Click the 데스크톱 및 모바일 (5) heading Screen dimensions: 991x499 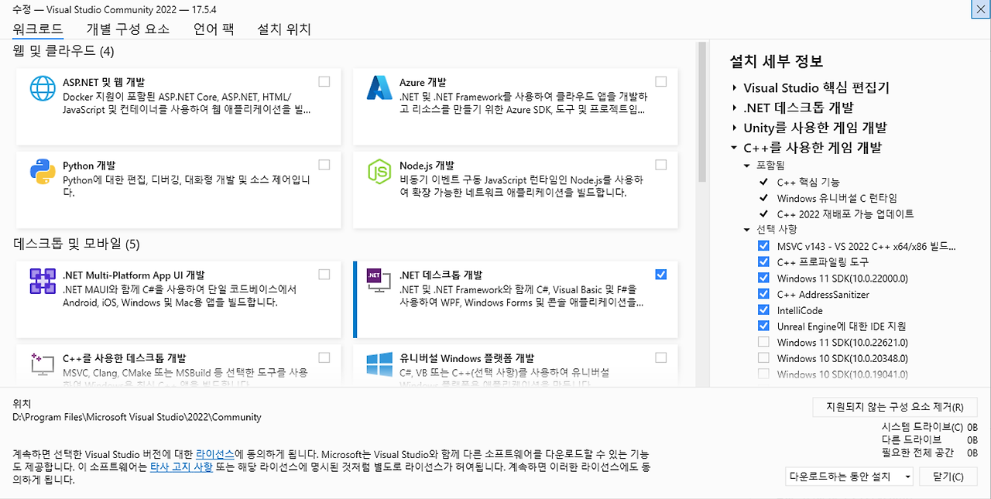[77, 244]
